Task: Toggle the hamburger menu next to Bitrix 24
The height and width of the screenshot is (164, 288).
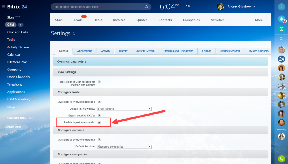Action: (x=3, y=7)
